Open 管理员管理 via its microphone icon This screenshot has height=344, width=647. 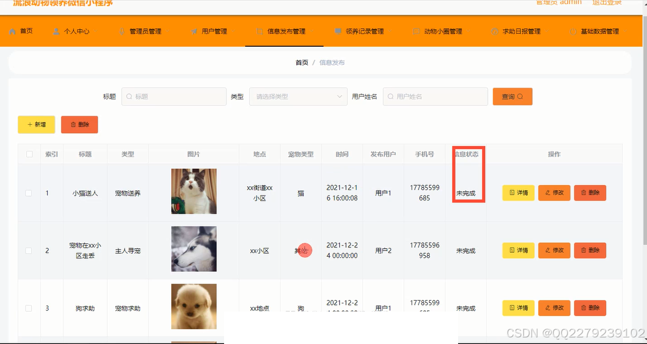[122, 31]
